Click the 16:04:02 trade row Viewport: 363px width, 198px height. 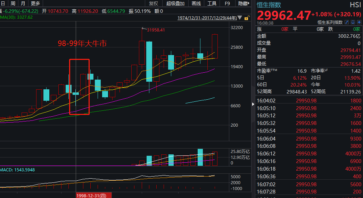coord(309,101)
